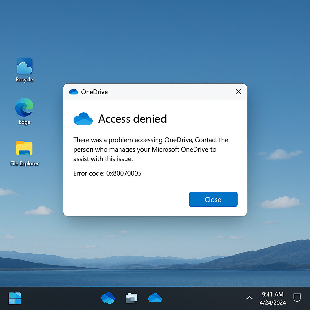The image size is (310, 310).
Task: Click the Error code 0x80070005 text
Action: coord(107,173)
